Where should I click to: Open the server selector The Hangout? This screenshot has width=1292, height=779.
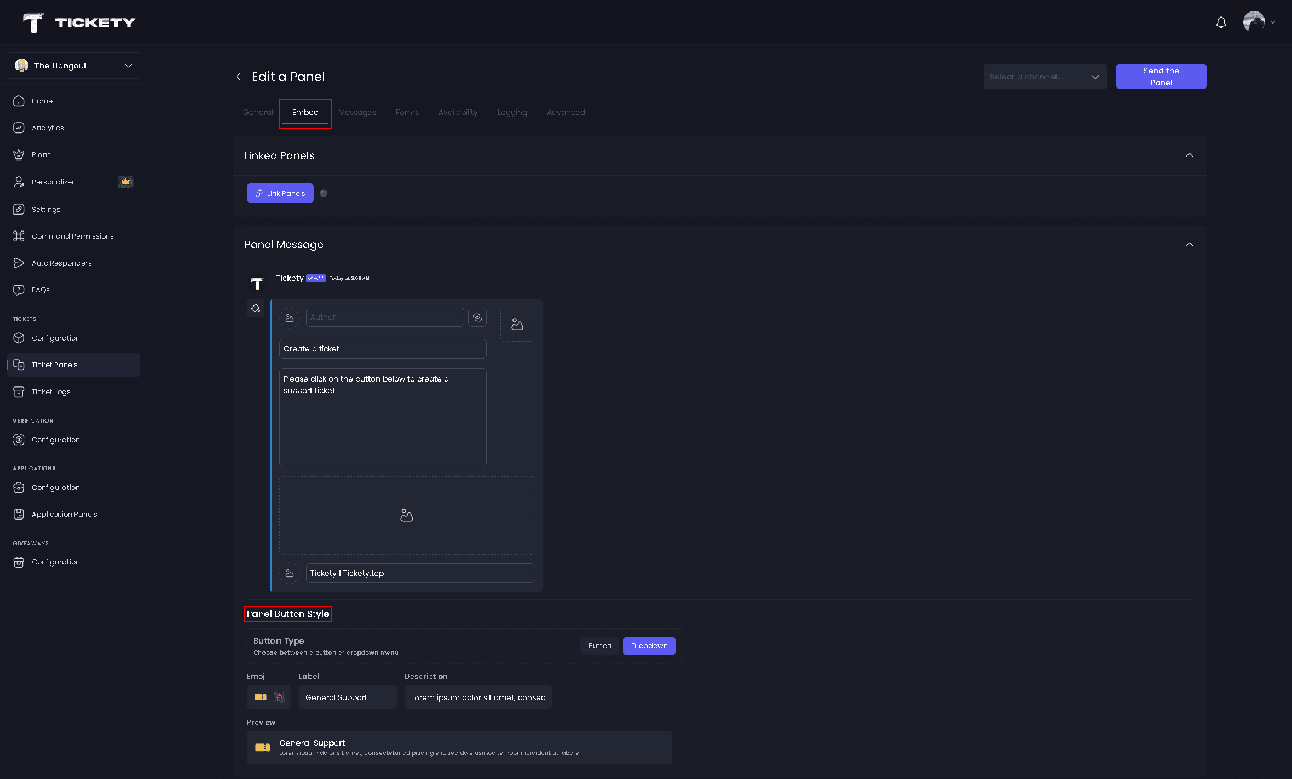(x=73, y=66)
